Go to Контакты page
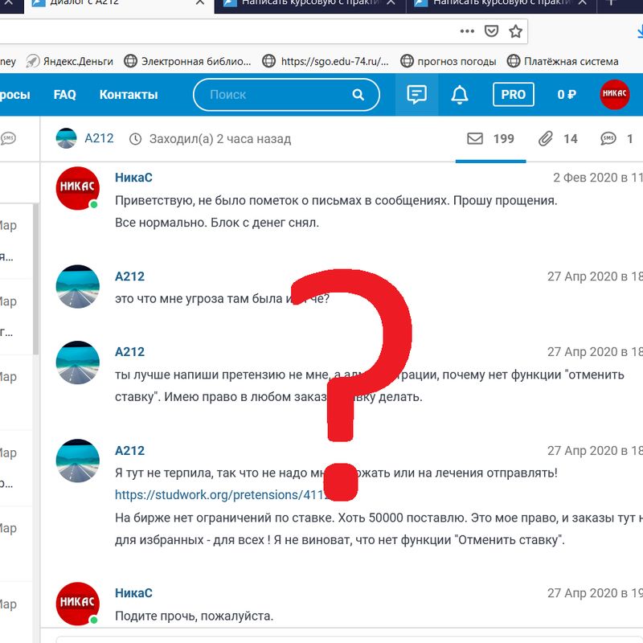Image resolution: width=643 pixels, height=643 pixels. click(129, 95)
